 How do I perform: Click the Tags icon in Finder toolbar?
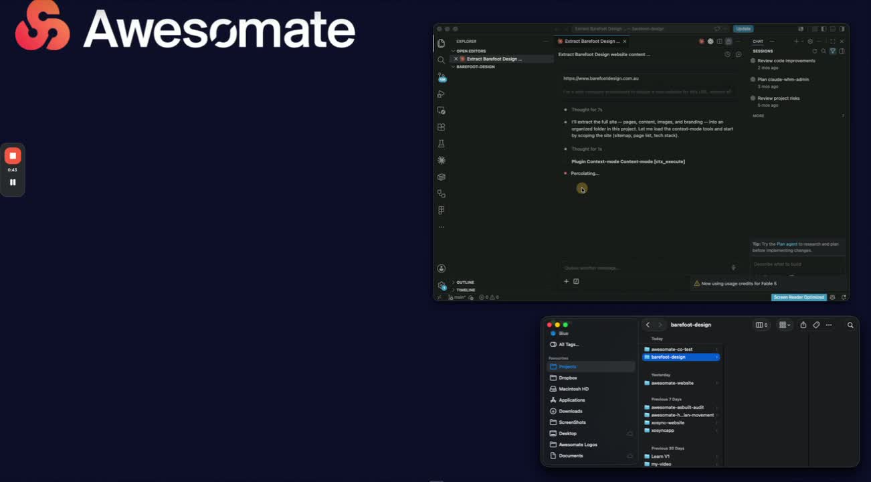point(816,325)
